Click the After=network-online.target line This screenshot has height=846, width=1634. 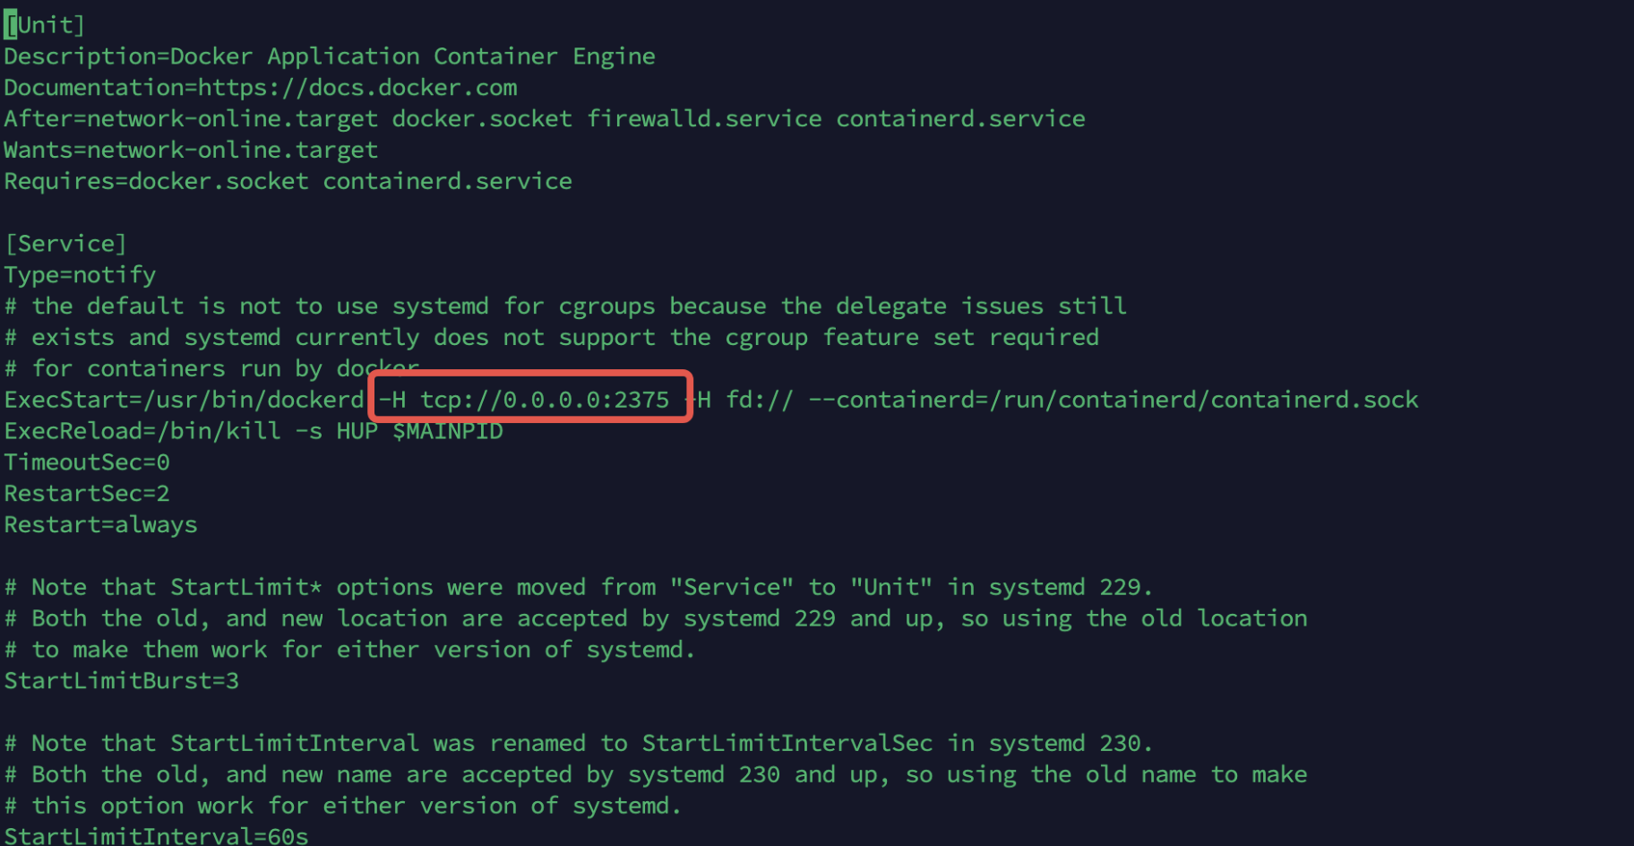(545, 119)
